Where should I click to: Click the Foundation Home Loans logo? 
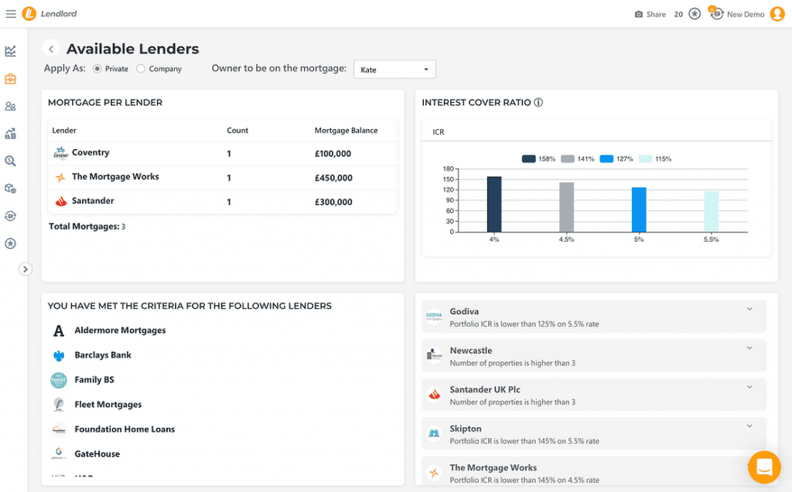click(x=59, y=429)
